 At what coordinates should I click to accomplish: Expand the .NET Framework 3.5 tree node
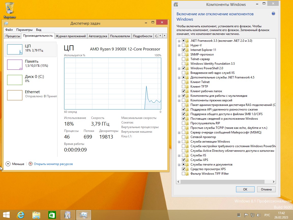179,41
